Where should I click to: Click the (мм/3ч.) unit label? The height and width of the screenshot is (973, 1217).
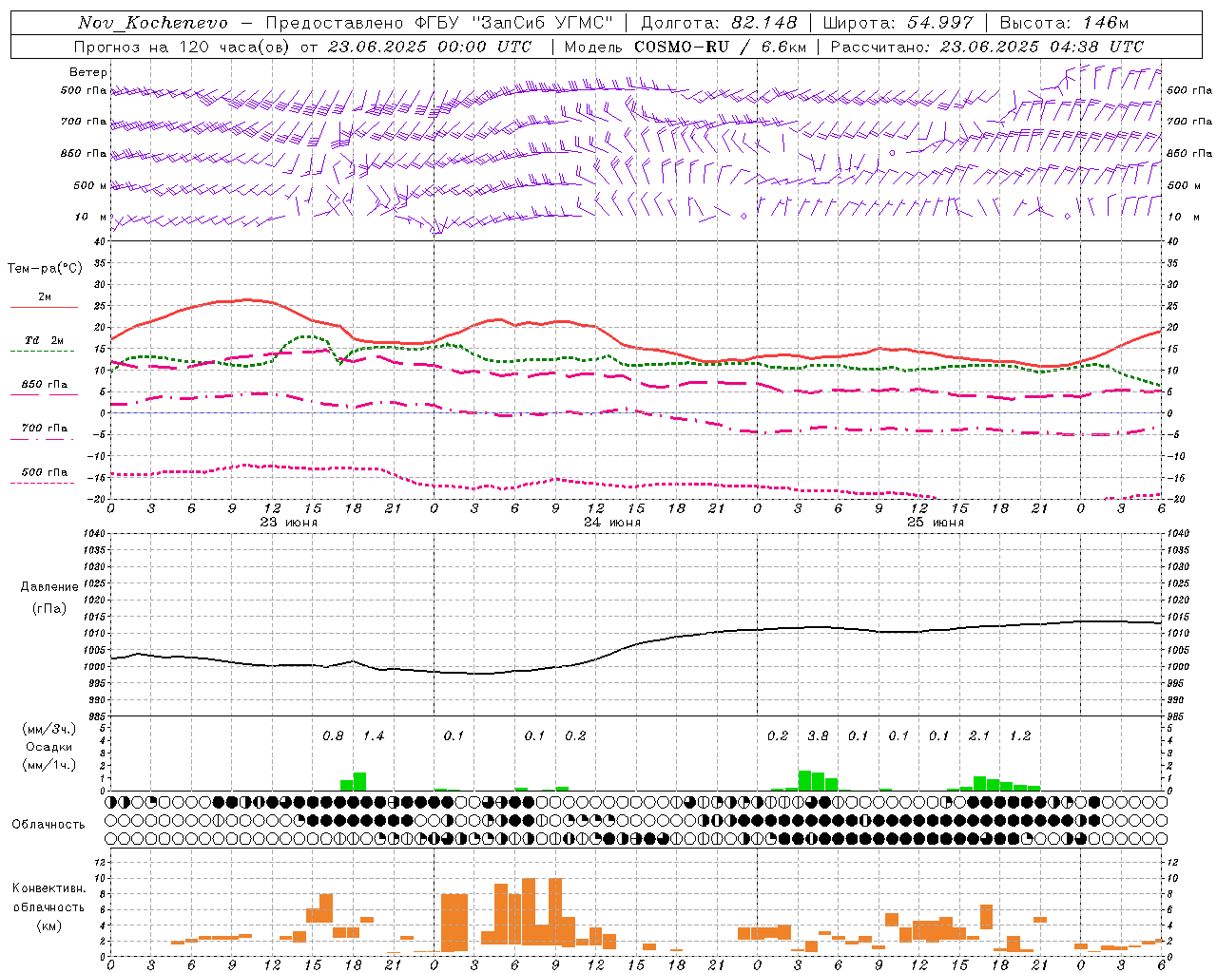point(48,729)
